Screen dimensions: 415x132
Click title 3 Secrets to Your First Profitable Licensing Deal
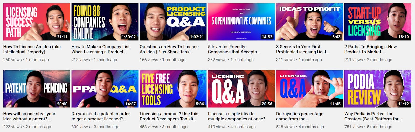click(302, 49)
